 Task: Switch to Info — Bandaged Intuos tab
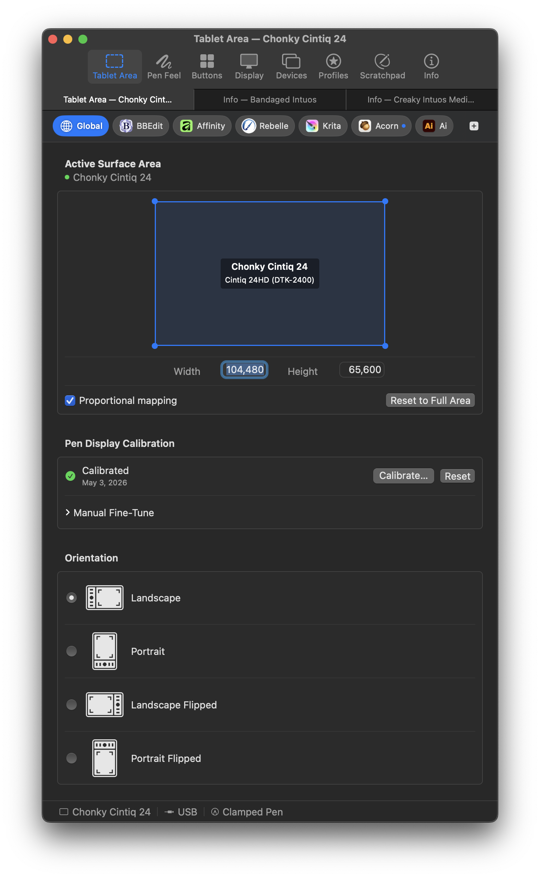270,99
